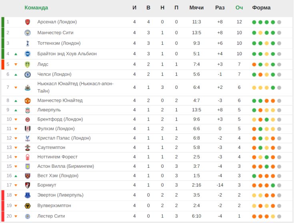Click Bournemouth's first orange form dot
296x223 pixels.
tap(254, 185)
